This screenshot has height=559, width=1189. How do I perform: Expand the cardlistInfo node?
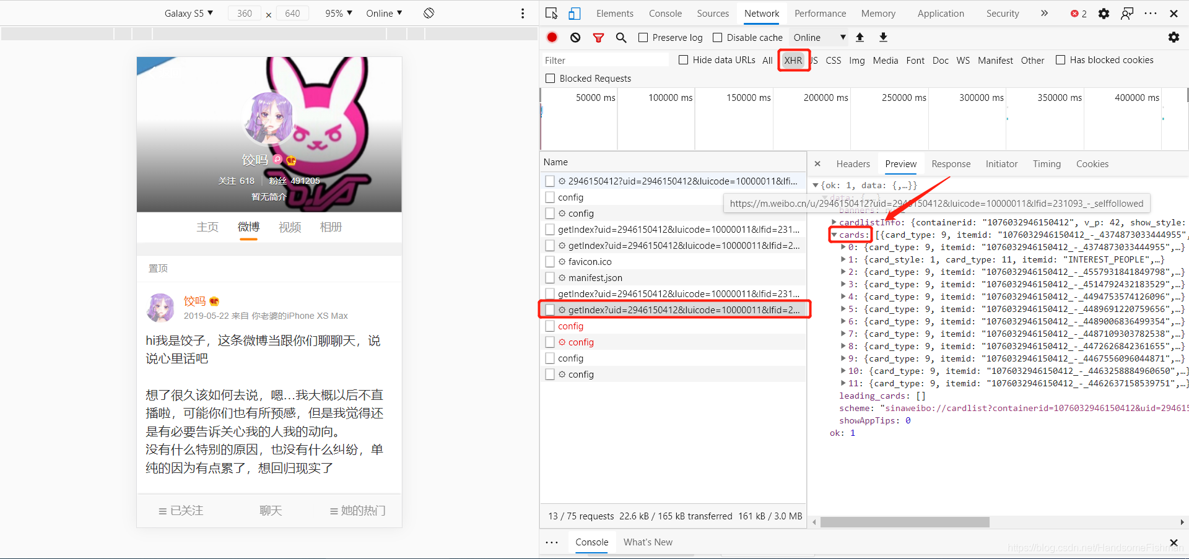[834, 222]
